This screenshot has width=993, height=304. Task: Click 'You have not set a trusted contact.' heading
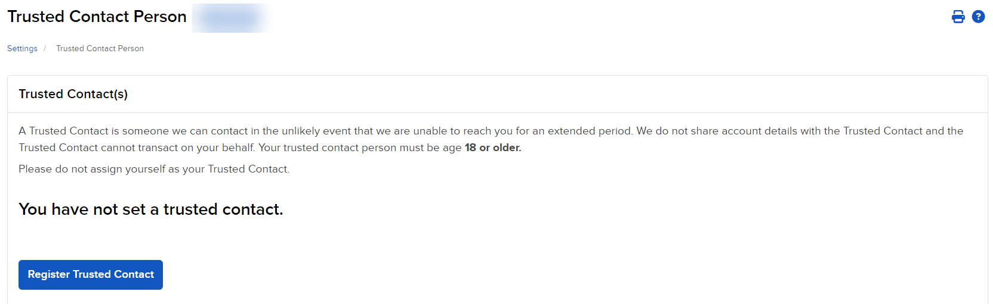(x=151, y=209)
